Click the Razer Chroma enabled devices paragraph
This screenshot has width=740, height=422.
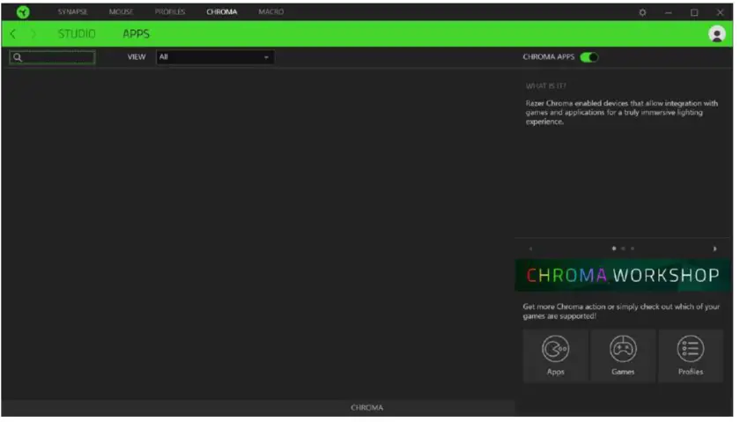[622, 113]
